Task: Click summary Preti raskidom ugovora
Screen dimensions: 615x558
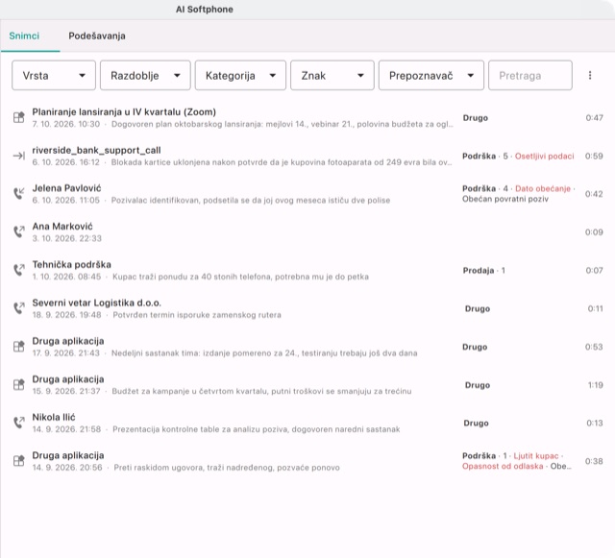Action: coord(227,468)
